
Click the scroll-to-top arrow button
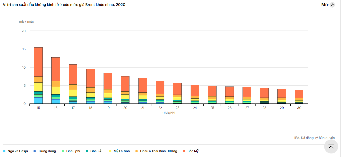coord(331,146)
